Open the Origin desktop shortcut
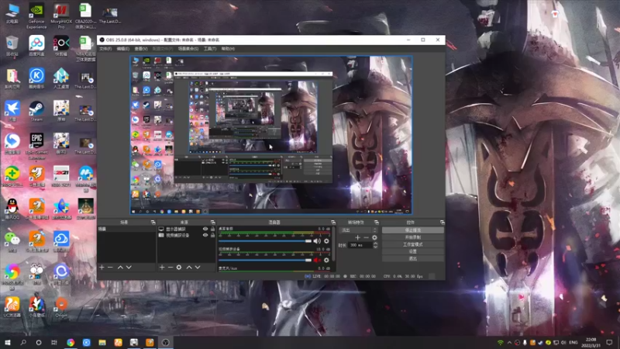 (61, 307)
